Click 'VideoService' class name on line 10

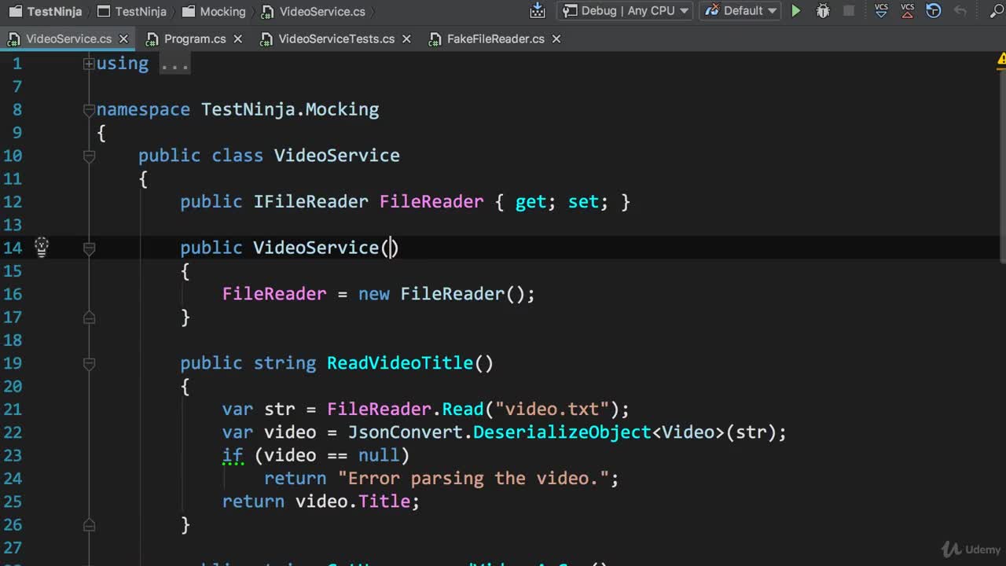[x=336, y=156]
